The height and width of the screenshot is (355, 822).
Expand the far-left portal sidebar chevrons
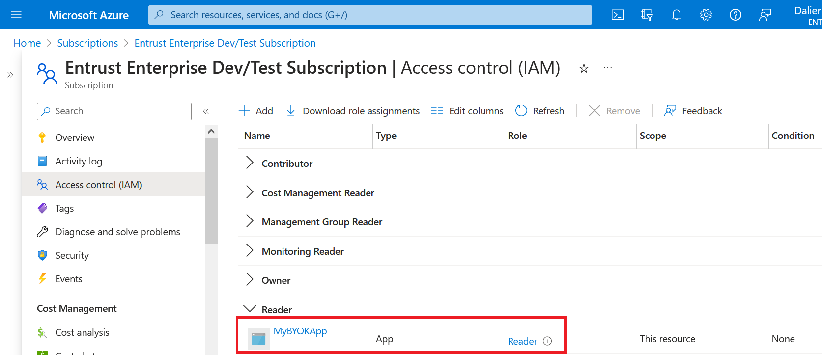click(x=10, y=75)
